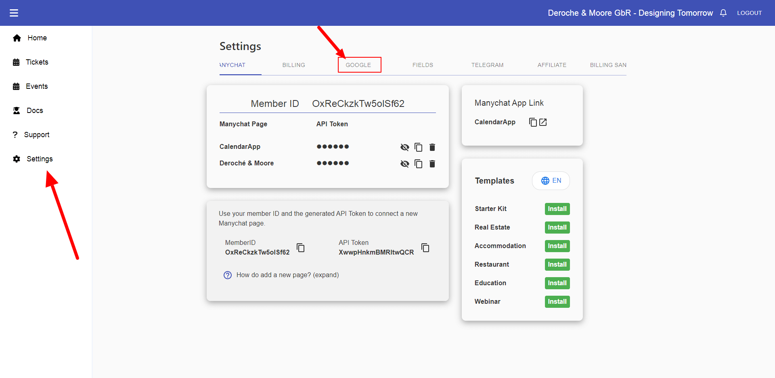Open Docs from the sidebar

coord(35,110)
